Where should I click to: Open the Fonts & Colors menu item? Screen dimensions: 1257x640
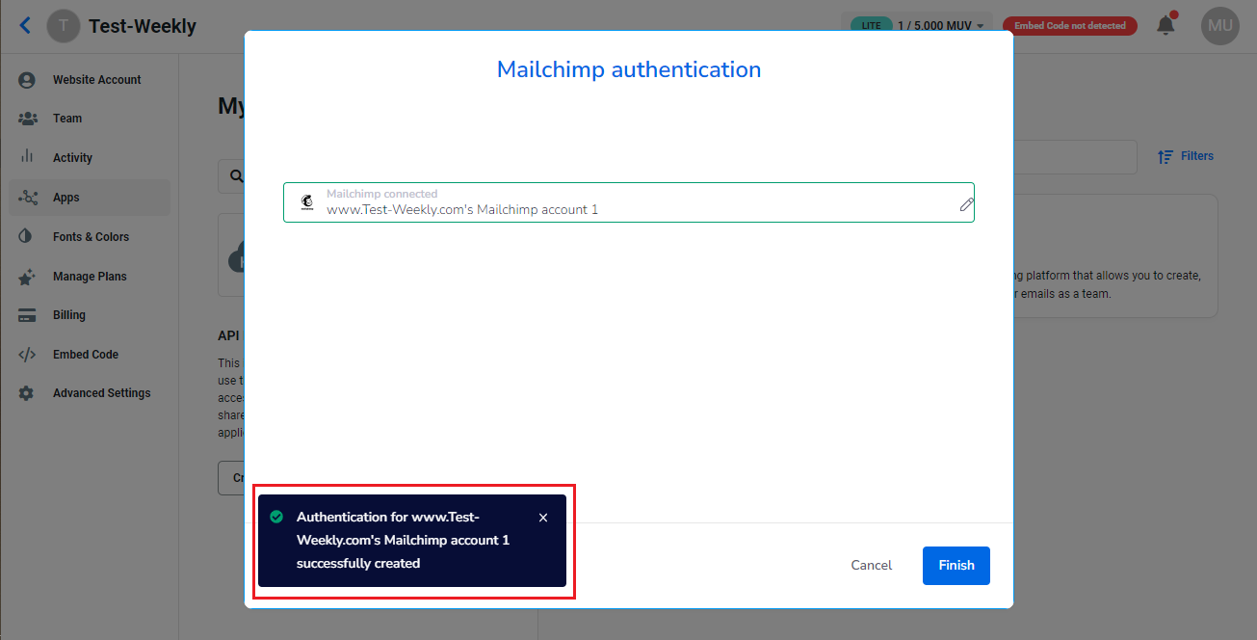pyautogui.click(x=89, y=237)
